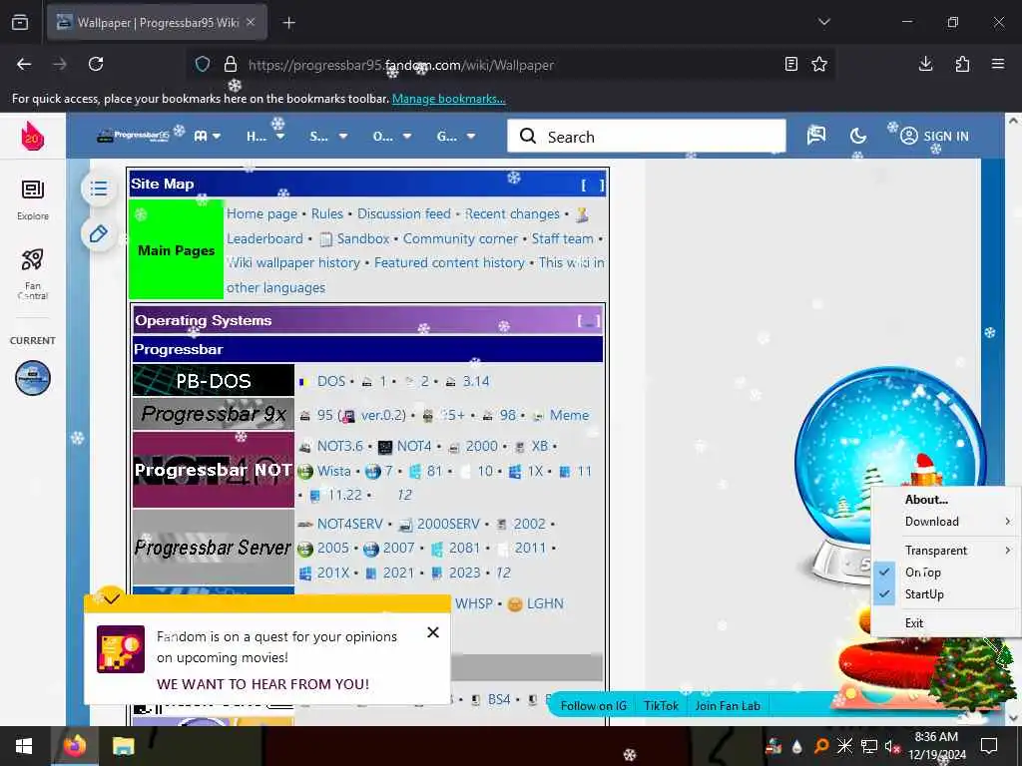Toggle dark theme moon icon
Viewport: 1022px width, 766px height.
click(x=858, y=136)
